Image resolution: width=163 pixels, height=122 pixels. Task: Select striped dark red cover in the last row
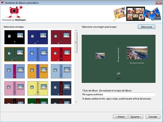[x=14, y=101]
